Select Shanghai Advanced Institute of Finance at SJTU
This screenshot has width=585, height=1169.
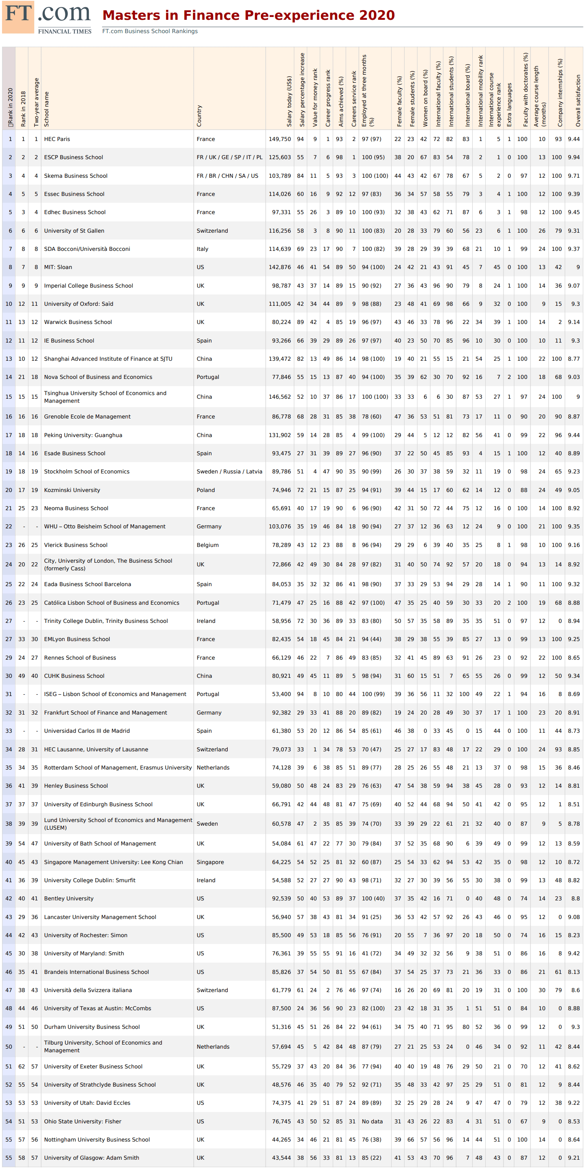[108, 359]
